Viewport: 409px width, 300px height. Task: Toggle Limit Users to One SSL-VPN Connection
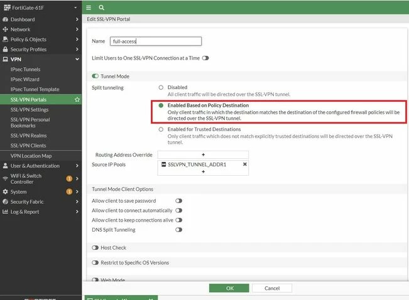click(x=205, y=58)
